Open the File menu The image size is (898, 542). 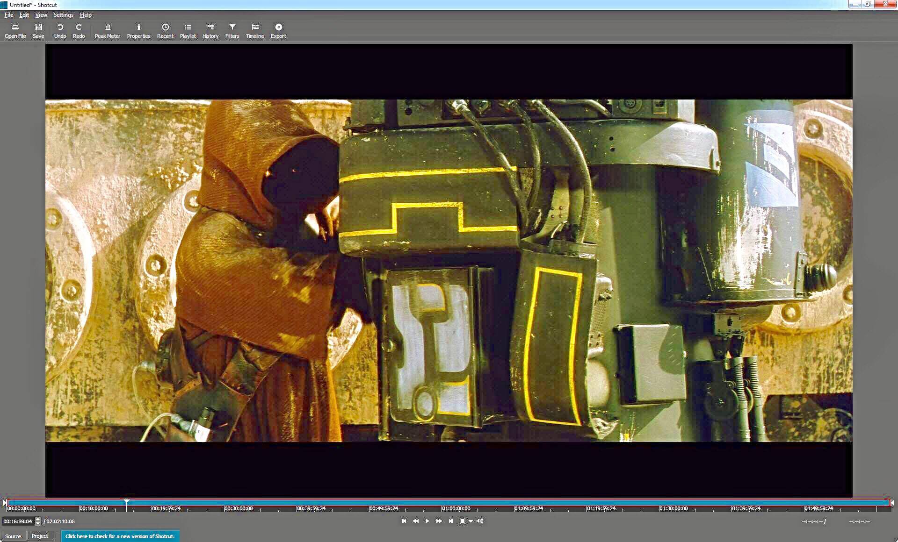click(9, 15)
